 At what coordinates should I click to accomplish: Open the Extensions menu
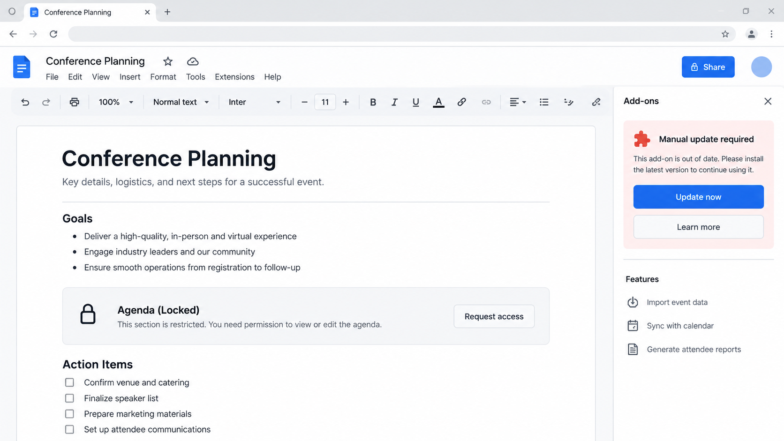[234, 77]
